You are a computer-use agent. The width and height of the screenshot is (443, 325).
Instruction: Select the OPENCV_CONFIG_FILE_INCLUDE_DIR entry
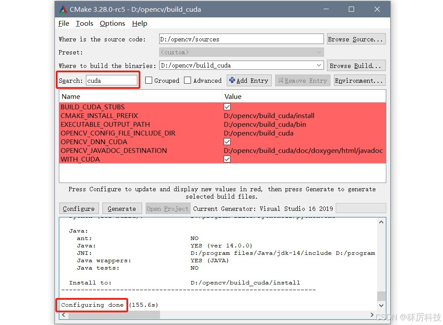pyautogui.click(x=118, y=133)
